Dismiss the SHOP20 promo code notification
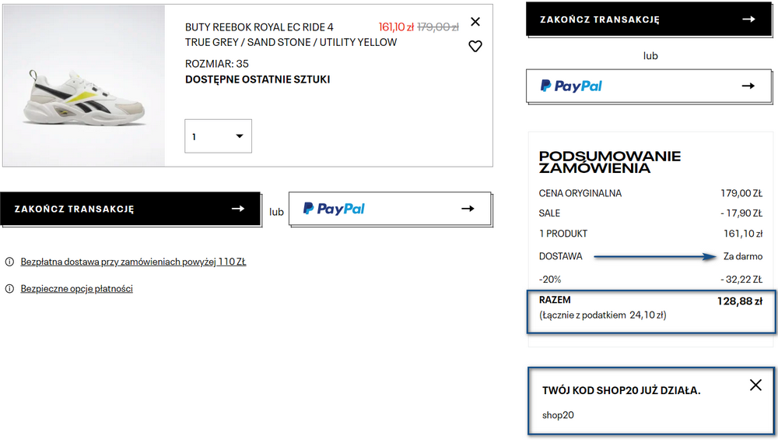The height and width of the screenshot is (440, 778). pos(755,385)
